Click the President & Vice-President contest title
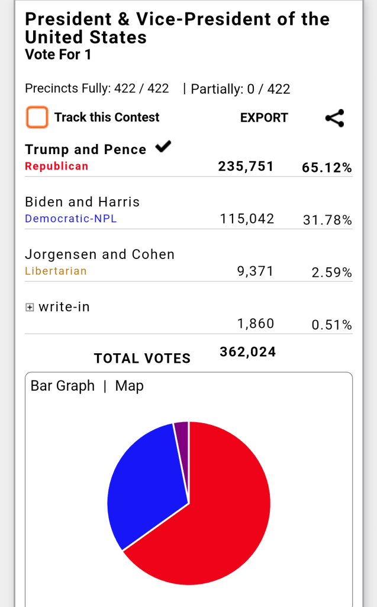Image resolution: width=377 pixels, height=607 pixels. 177,28
